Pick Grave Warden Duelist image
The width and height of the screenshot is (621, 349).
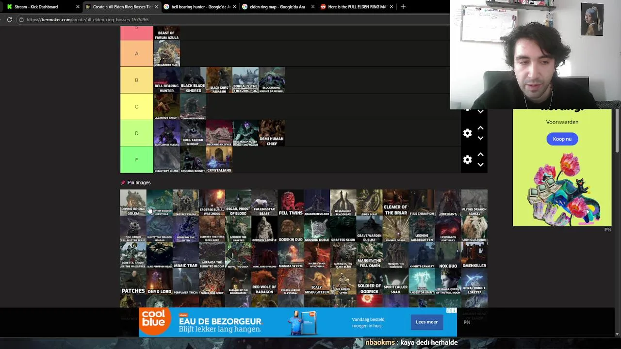click(x=369, y=229)
